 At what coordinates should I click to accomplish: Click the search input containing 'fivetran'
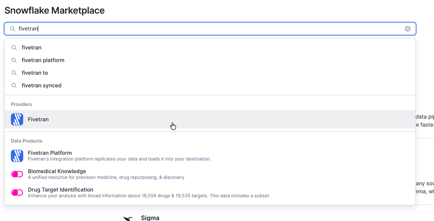click(x=210, y=29)
